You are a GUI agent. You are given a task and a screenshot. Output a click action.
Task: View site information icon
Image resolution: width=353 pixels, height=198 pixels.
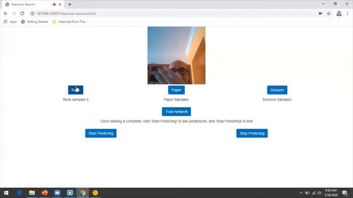click(x=33, y=13)
